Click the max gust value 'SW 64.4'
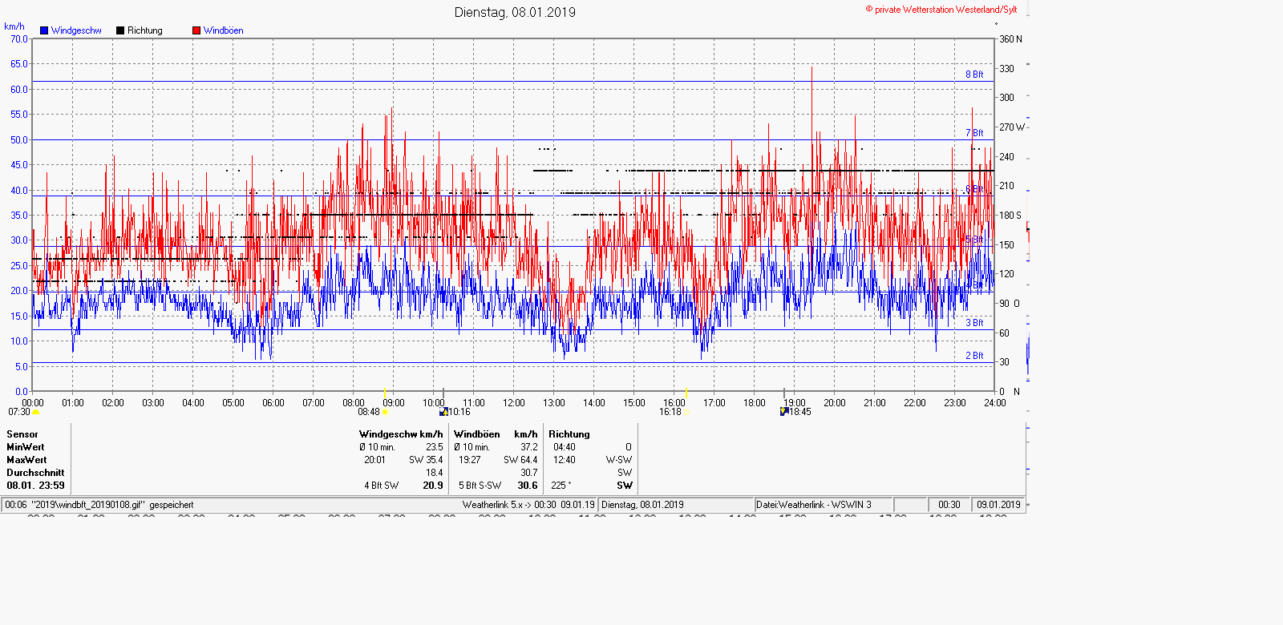1283x625 pixels. [x=520, y=460]
